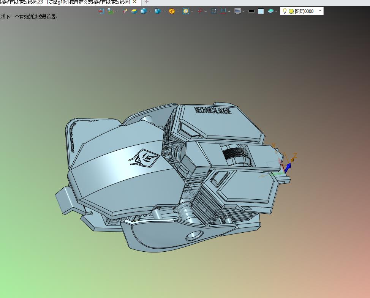Open the 图层0000 layer dropdown list
The height and width of the screenshot is (298, 370).
[x=320, y=11]
